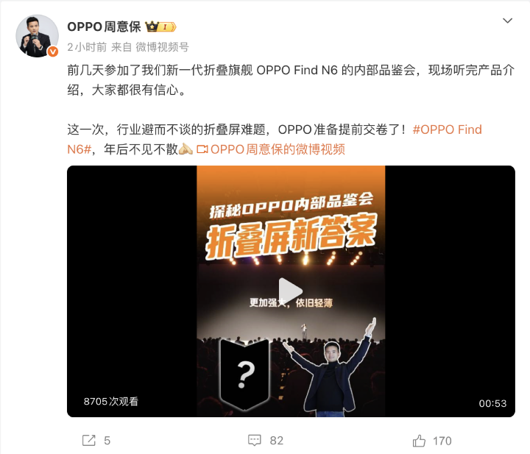The height and width of the screenshot is (454, 530).
Task: Click the 8705次观看 view count
Action: (x=111, y=401)
